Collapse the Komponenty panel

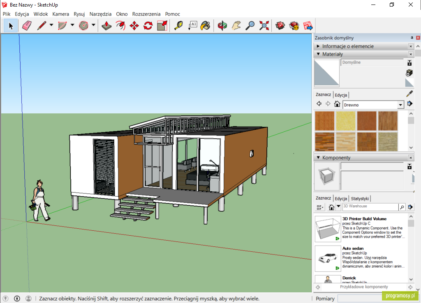318,157
